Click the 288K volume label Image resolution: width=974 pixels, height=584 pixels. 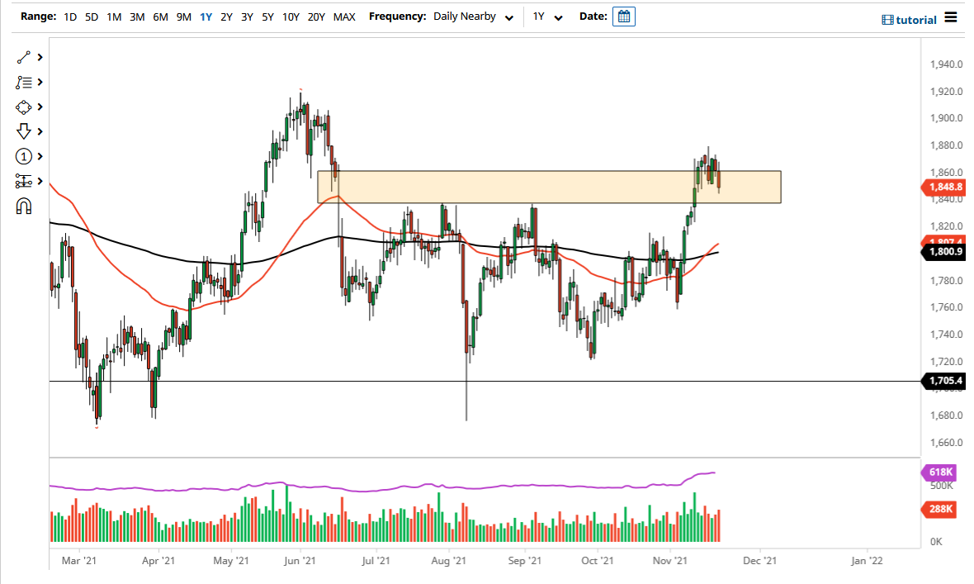pyautogui.click(x=941, y=509)
